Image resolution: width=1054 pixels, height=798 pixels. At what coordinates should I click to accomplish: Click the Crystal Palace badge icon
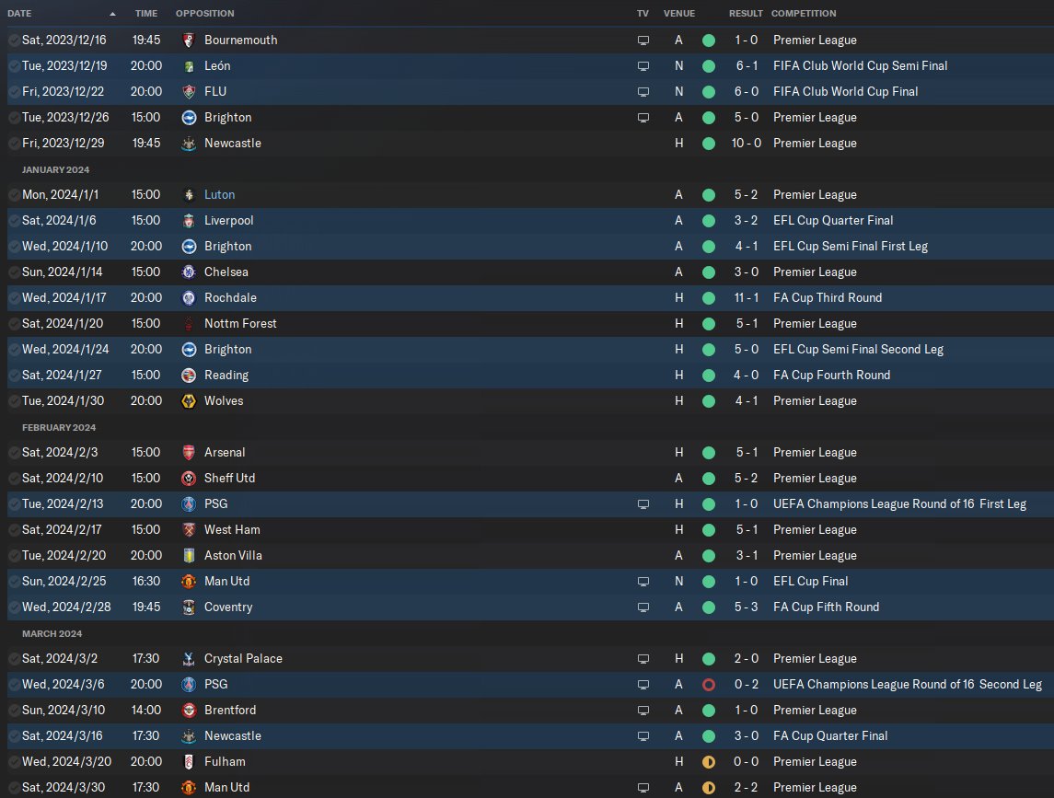[189, 659]
